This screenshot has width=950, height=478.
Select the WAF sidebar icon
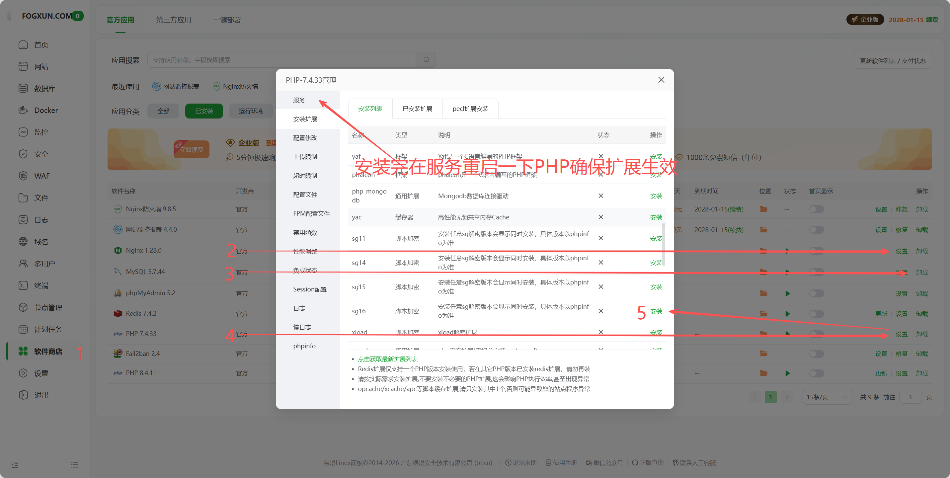coord(23,176)
